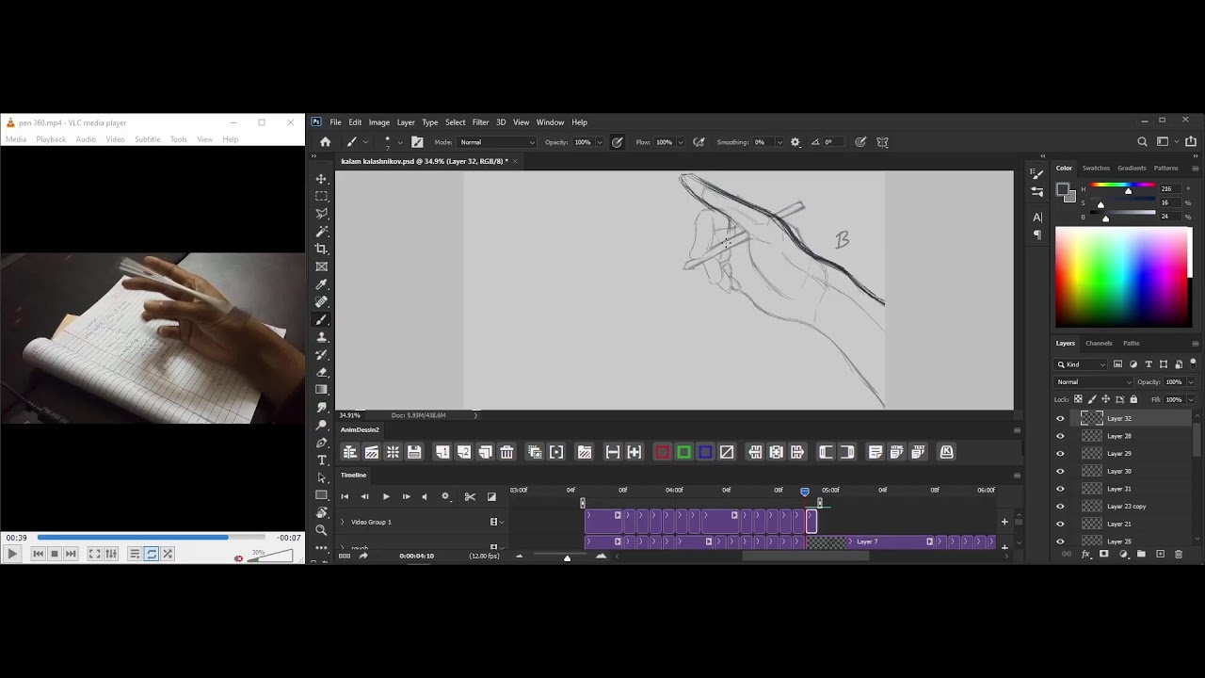
Task: Click the red color label button in AnimDessin2
Action: (x=662, y=453)
